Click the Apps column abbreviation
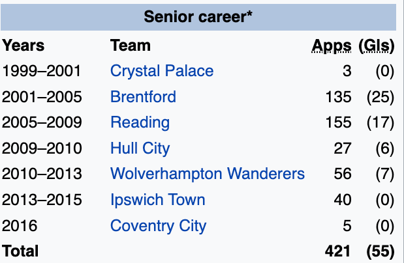Image resolution: width=404 pixels, height=263 pixels. [x=332, y=46]
